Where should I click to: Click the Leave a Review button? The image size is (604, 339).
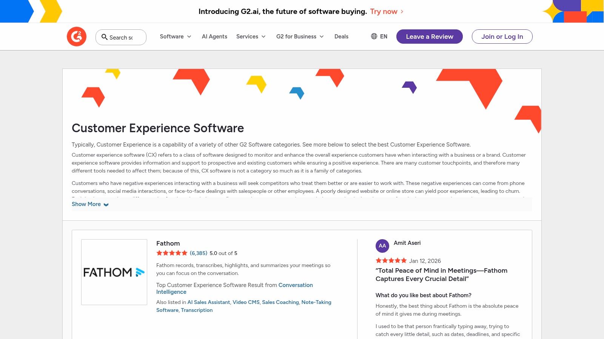click(430, 37)
